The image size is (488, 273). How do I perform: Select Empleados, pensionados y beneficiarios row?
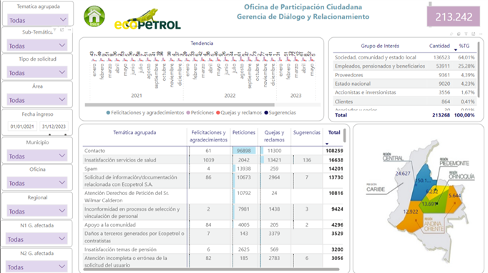404,66
